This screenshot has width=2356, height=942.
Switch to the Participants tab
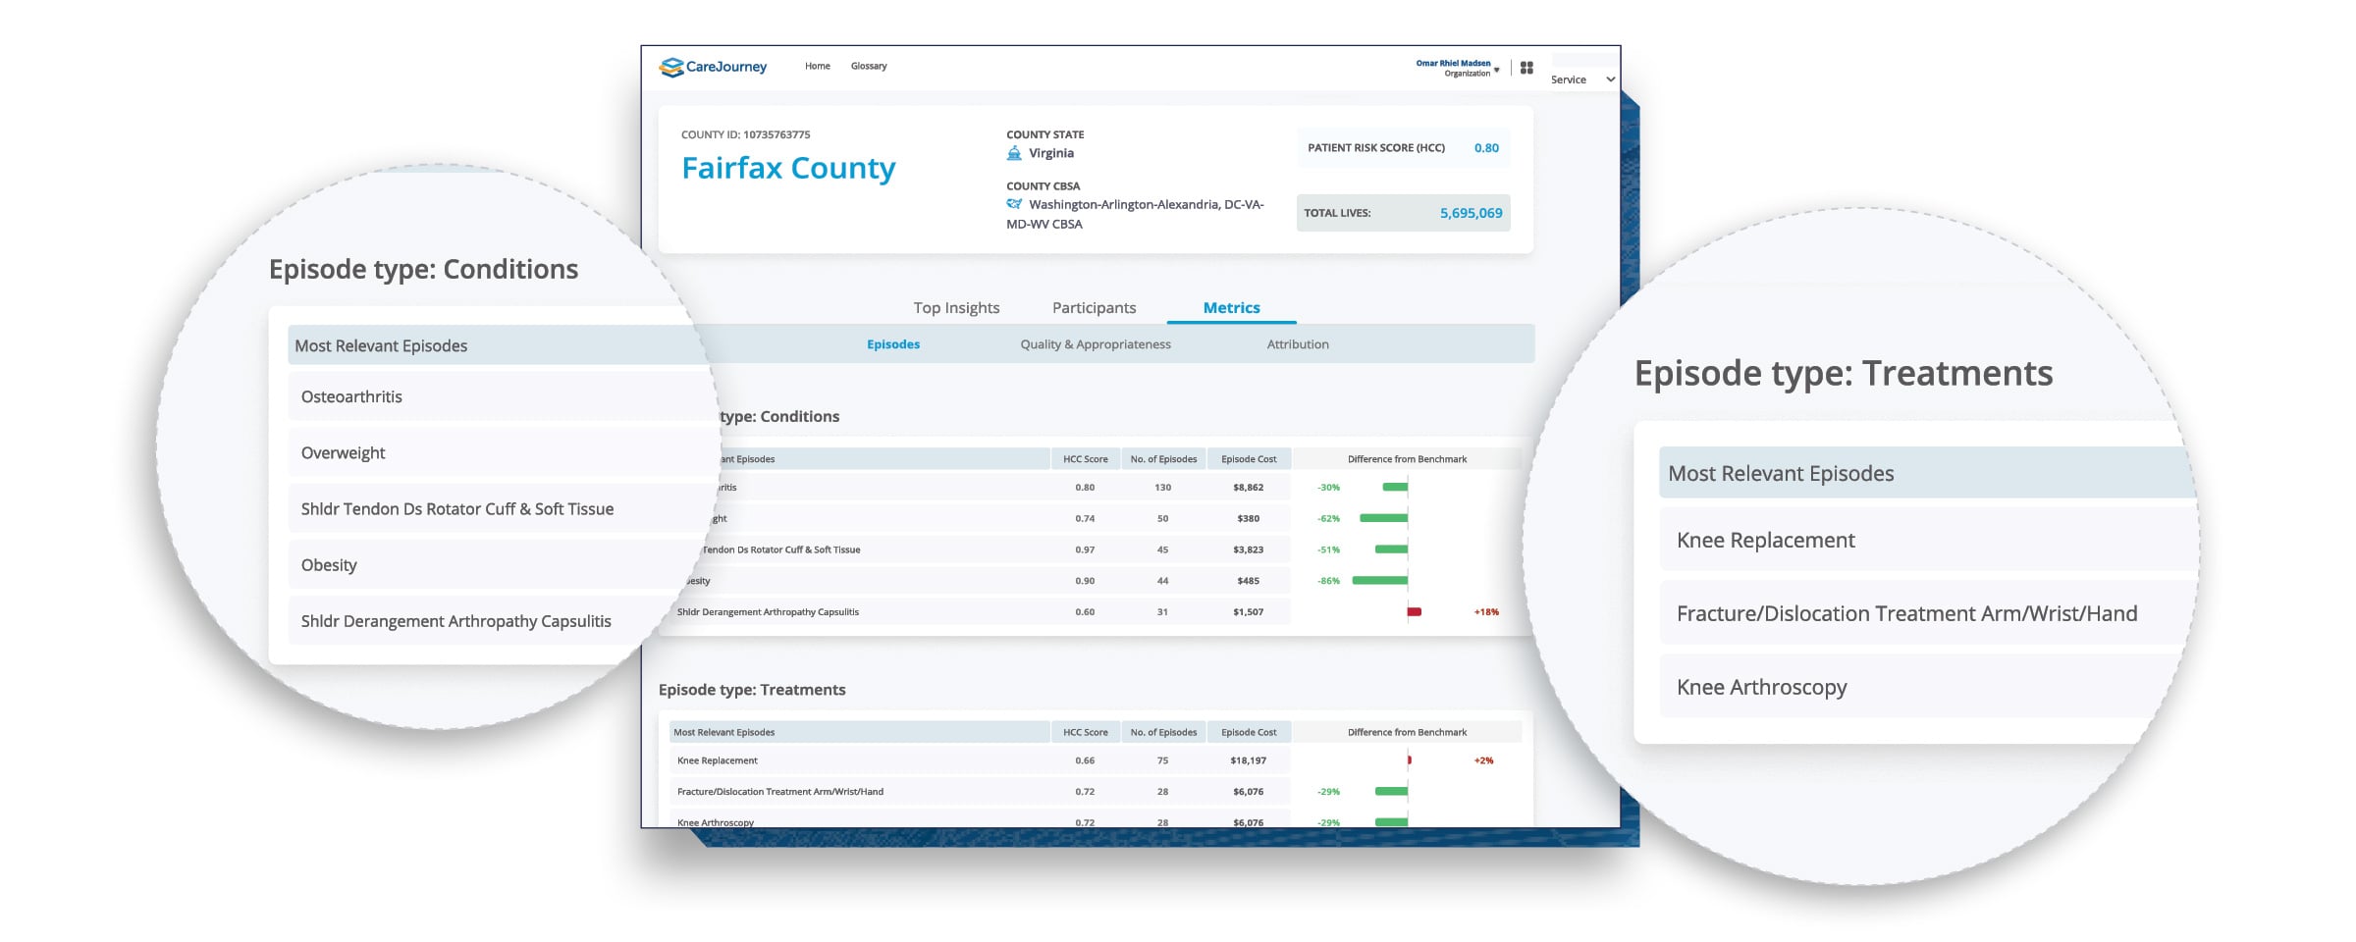coord(1094,307)
